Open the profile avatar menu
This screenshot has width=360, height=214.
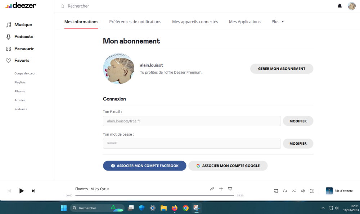tap(352, 6)
